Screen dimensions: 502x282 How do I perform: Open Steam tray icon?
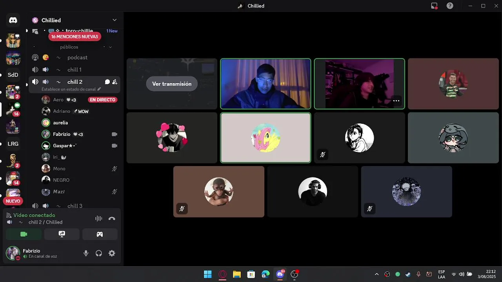pos(408,274)
